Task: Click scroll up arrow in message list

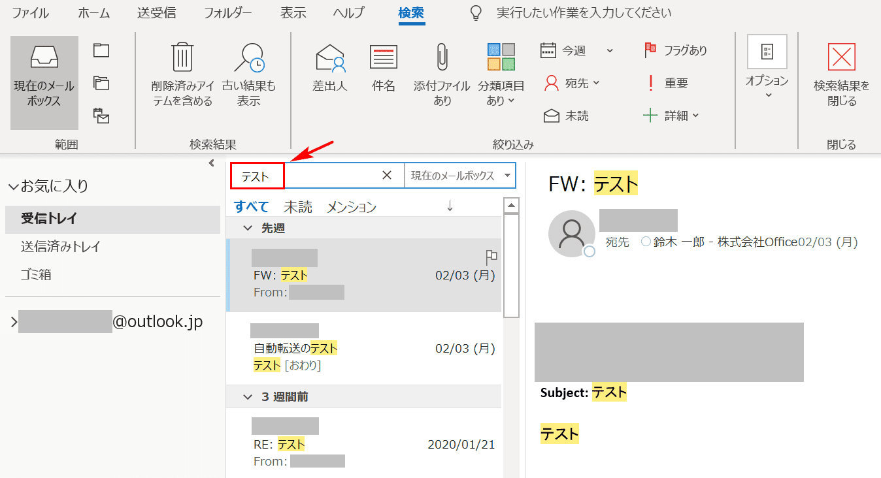Action: coord(512,206)
